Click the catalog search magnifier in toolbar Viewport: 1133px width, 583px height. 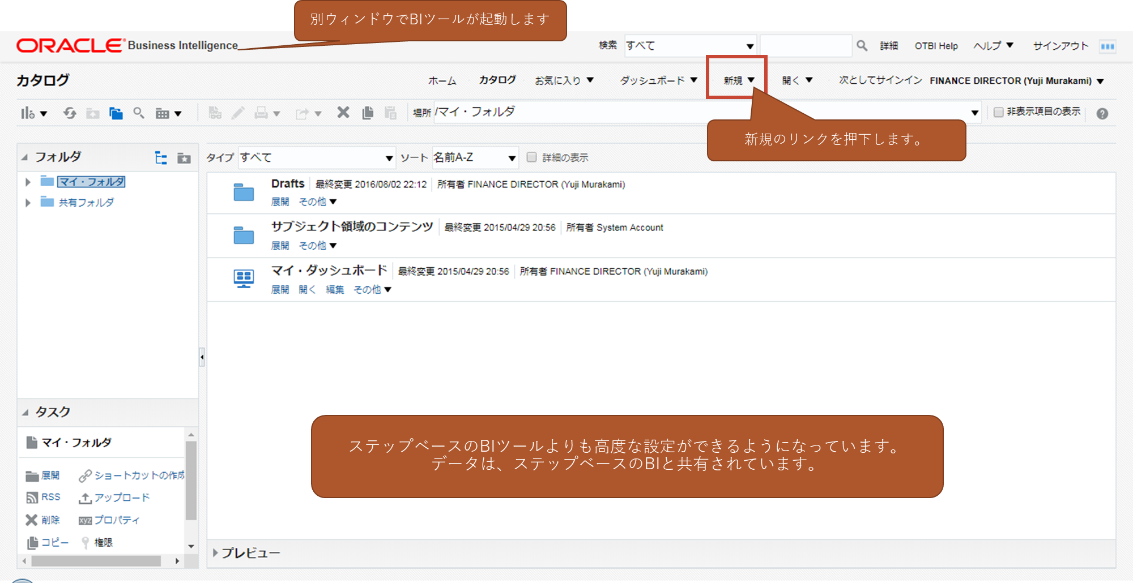[139, 113]
